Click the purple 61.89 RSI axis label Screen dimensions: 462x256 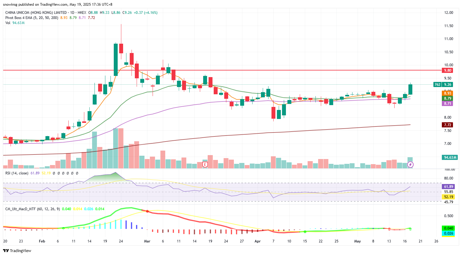pos(448,187)
